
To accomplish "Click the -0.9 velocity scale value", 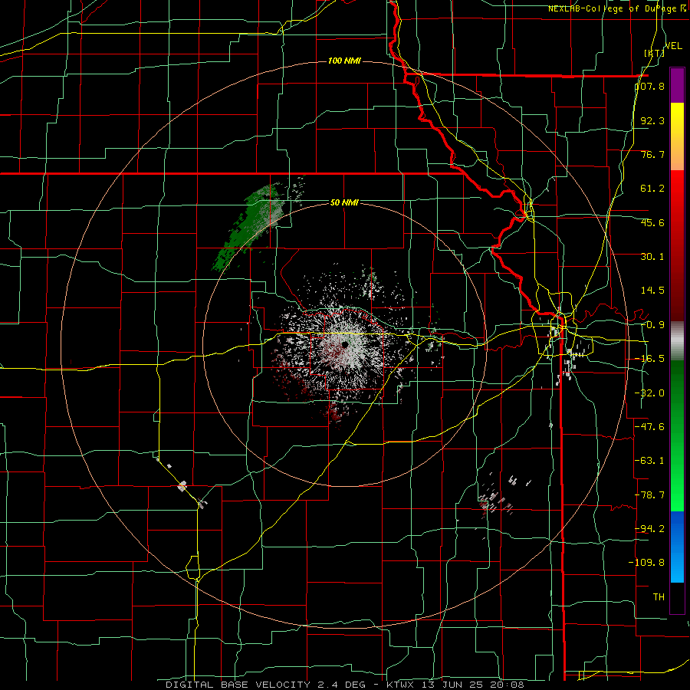I will point(652,325).
